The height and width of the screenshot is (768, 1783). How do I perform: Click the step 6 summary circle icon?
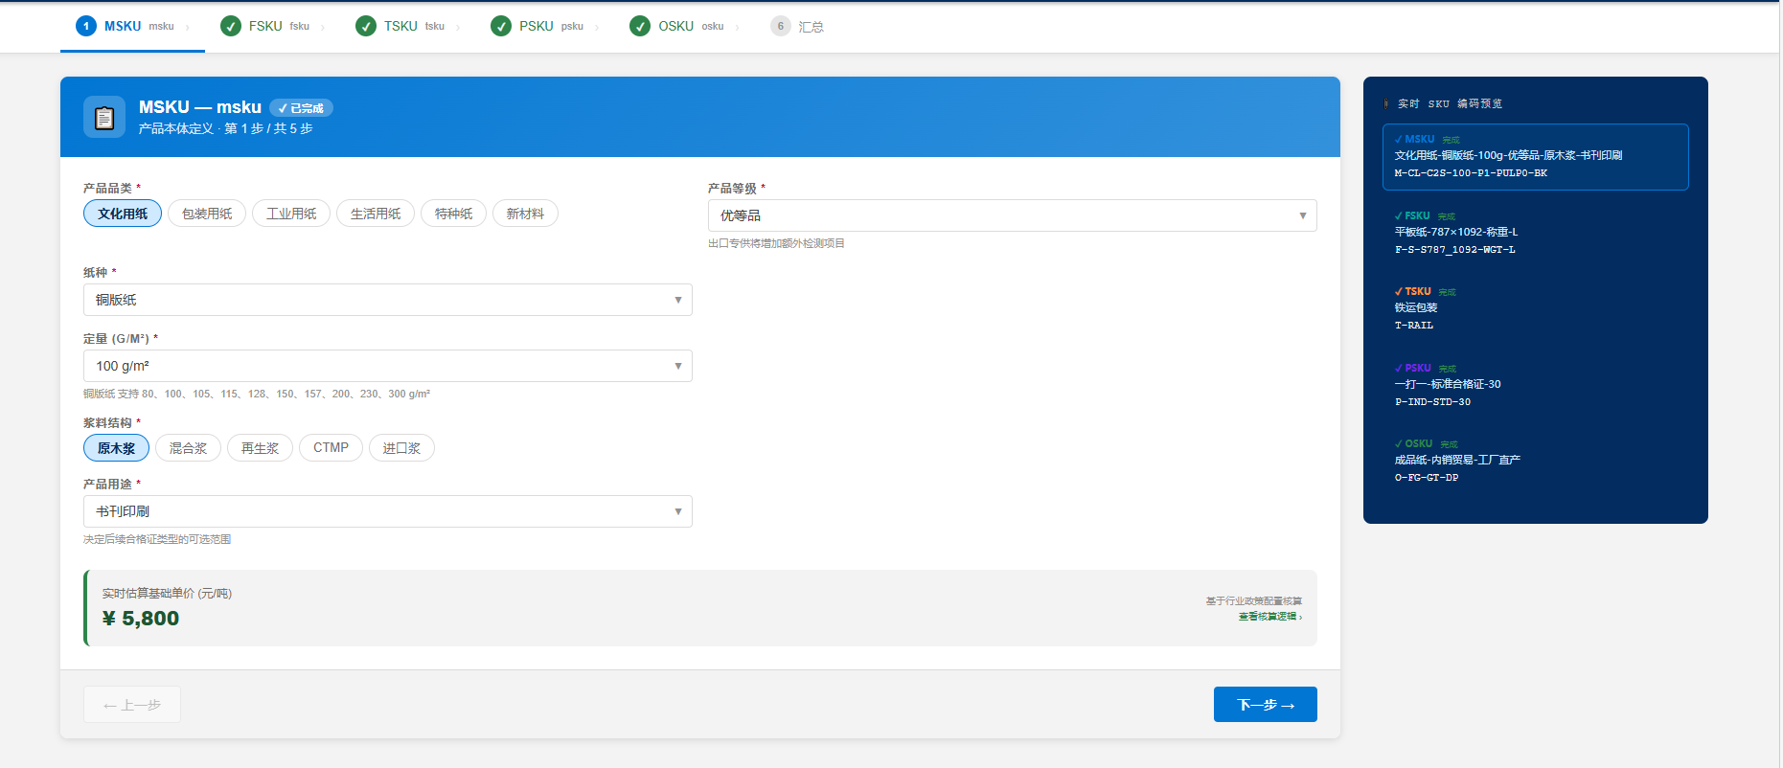click(x=780, y=26)
